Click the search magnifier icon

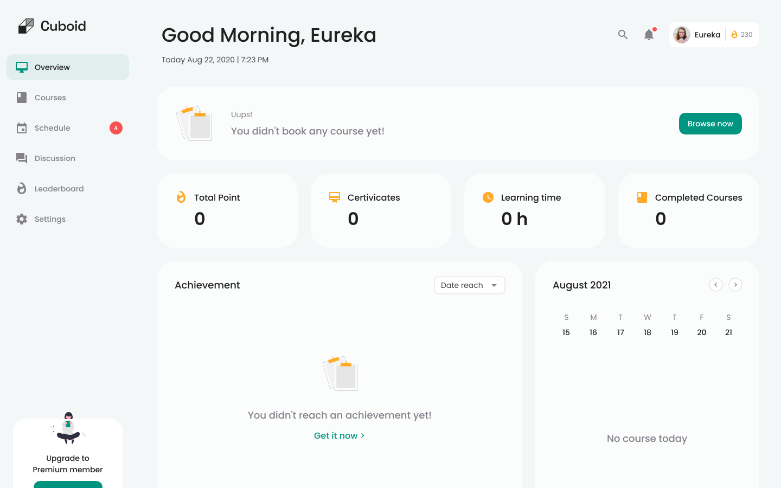pyautogui.click(x=623, y=35)
